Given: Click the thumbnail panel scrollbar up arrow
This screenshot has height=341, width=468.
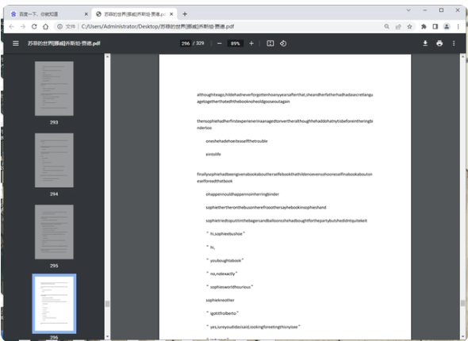Looking at the screenshot, I should [x=107, y=56].
